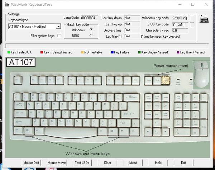Select the BIOS match key code option
Screen dimensions: 215x170
point(91,35)
